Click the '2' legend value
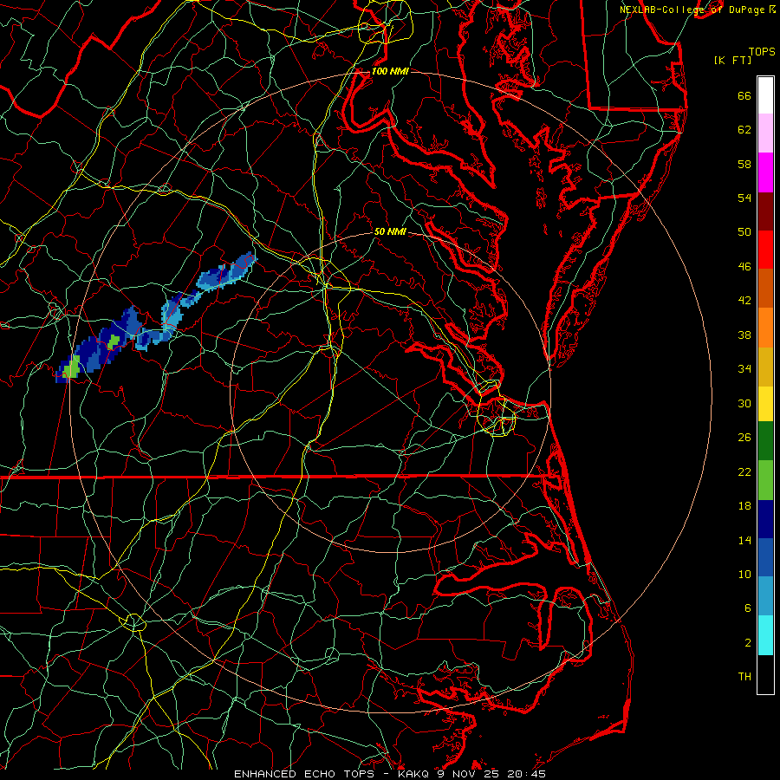Image resolution: width=780 pixels, height=780 pixels. pos(748,643)
